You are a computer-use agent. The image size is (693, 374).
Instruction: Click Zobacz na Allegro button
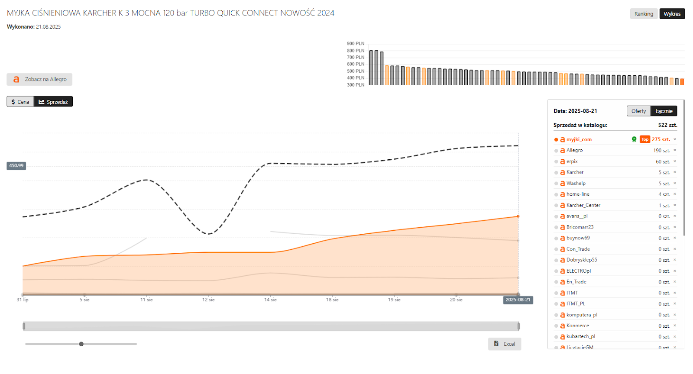tap(39, 79)
